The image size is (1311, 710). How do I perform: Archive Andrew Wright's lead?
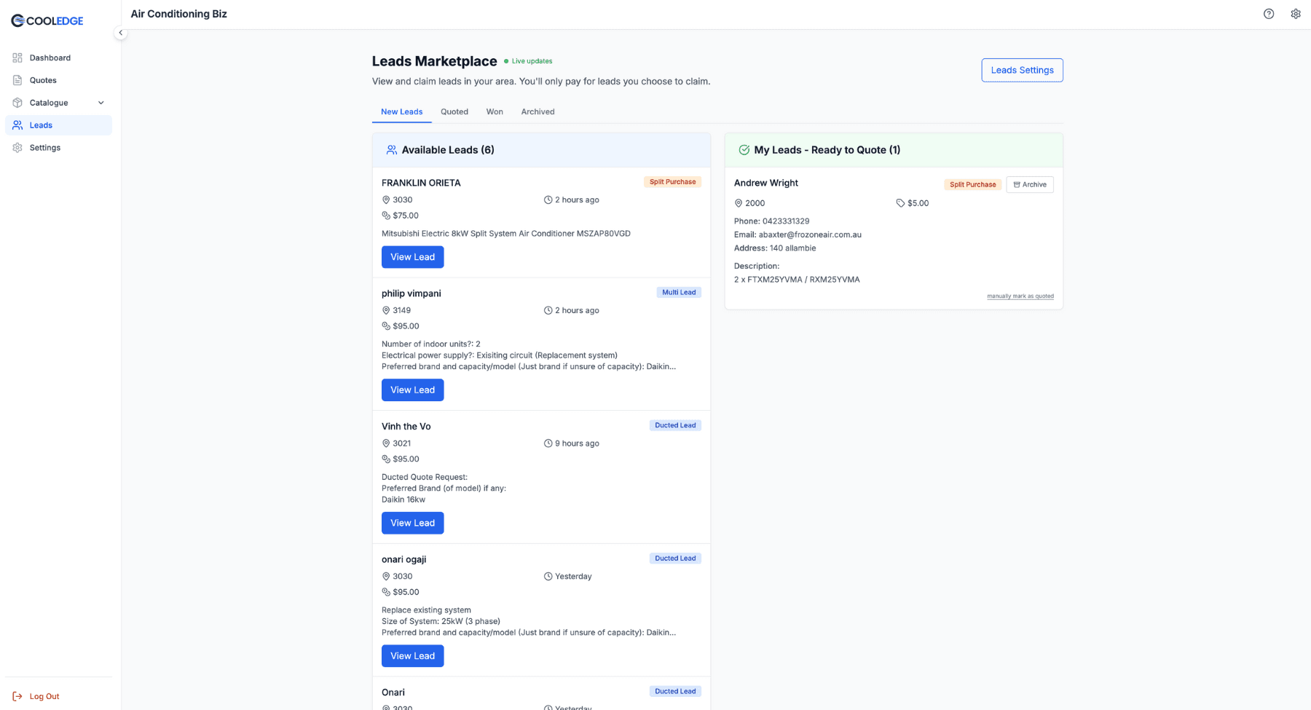click(x=1029, y=184)
